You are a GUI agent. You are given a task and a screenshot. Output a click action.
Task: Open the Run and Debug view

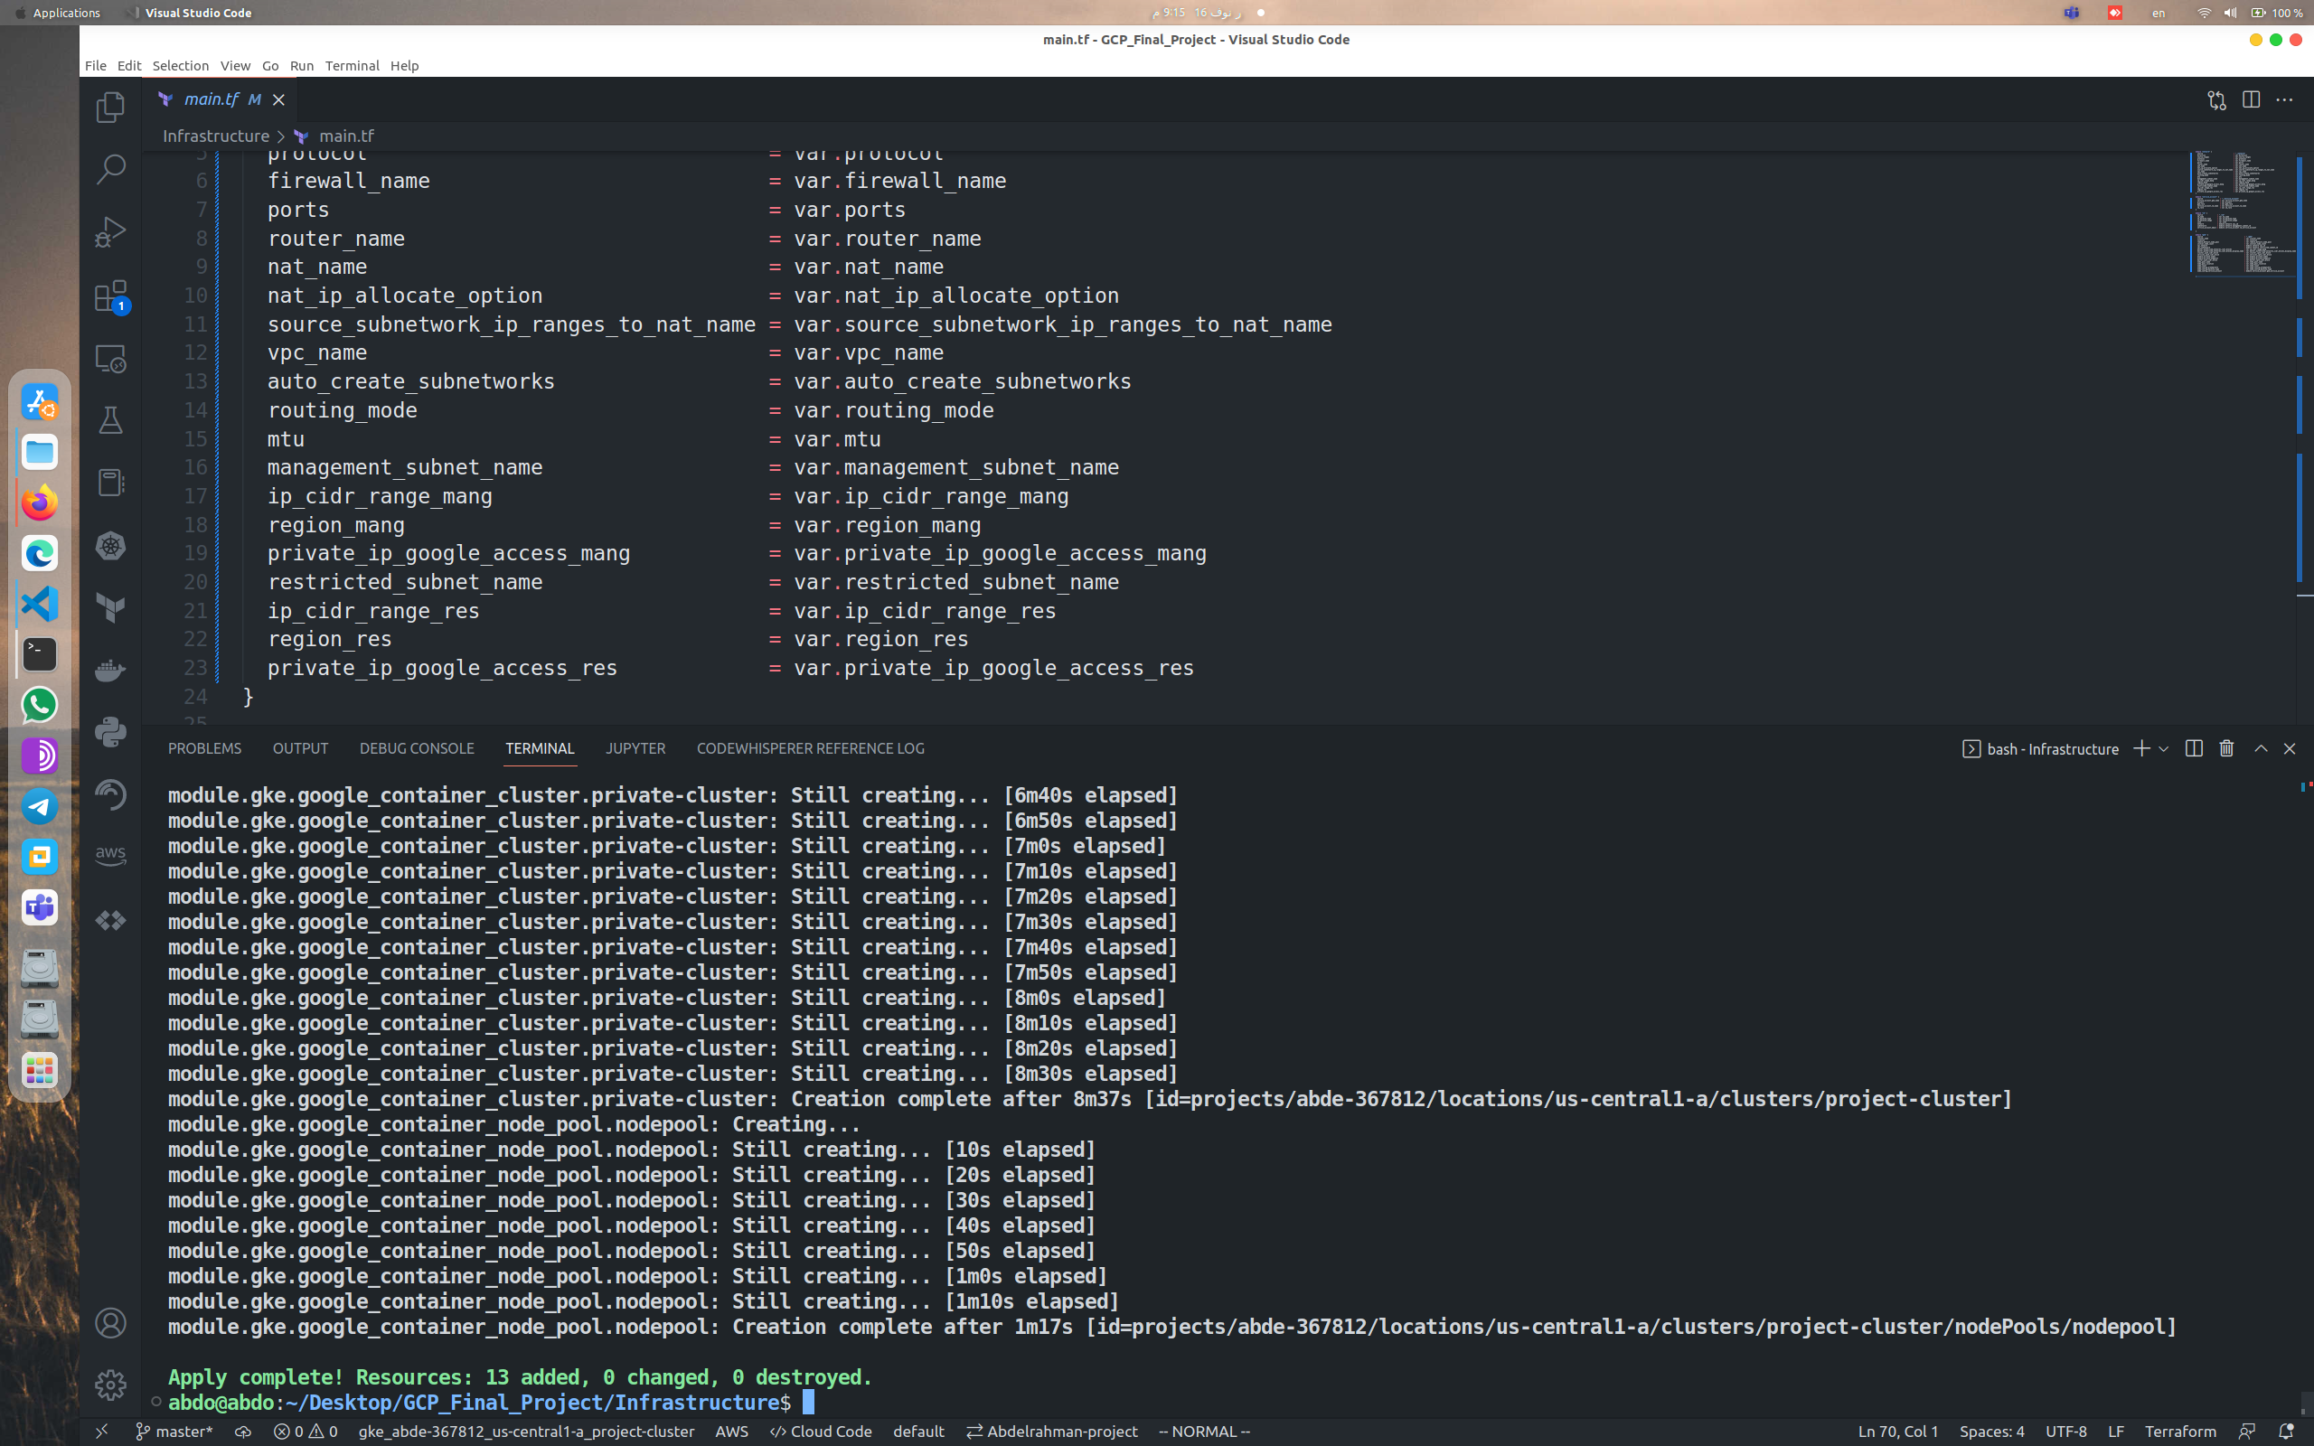click(110, 231)
